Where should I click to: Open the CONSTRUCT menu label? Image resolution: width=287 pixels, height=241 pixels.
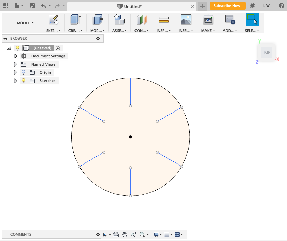pyautogui.click(x=142, y=31)
